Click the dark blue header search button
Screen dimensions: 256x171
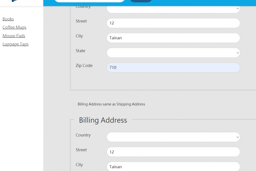click(141, 1)
